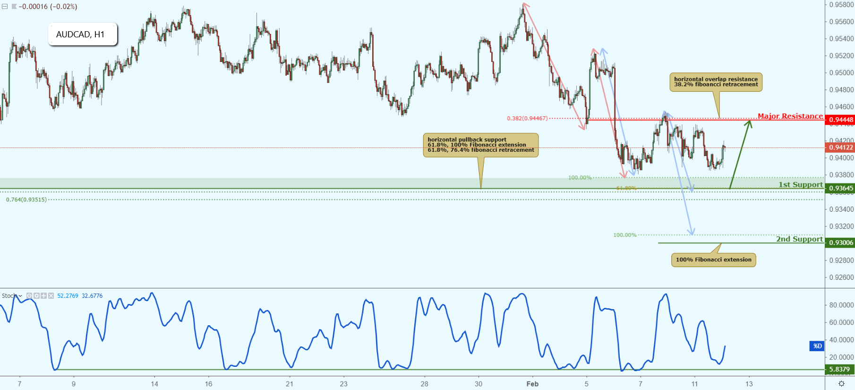Open the Stoch indicator dropdown
The width and height of the screenshot is (855, 390).
(20, 296)
